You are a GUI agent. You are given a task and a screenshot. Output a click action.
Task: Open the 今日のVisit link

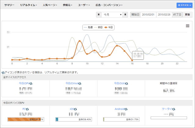point(72,83)
